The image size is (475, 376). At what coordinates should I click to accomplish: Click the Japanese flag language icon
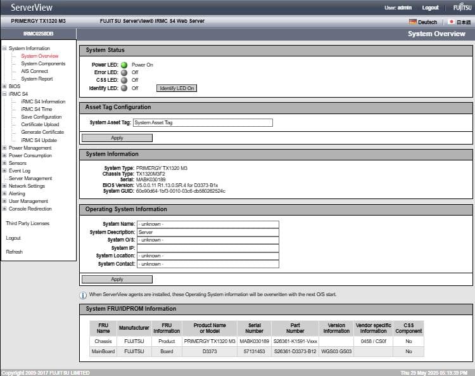tap(452, 22)
